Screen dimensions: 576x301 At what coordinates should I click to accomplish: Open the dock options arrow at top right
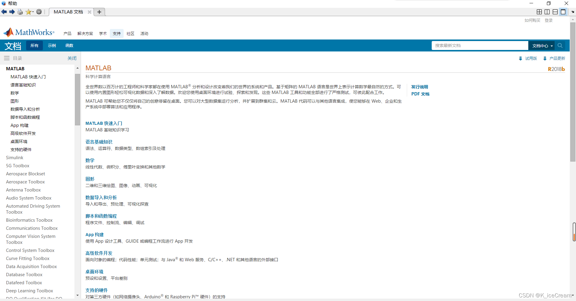point(573,12)
